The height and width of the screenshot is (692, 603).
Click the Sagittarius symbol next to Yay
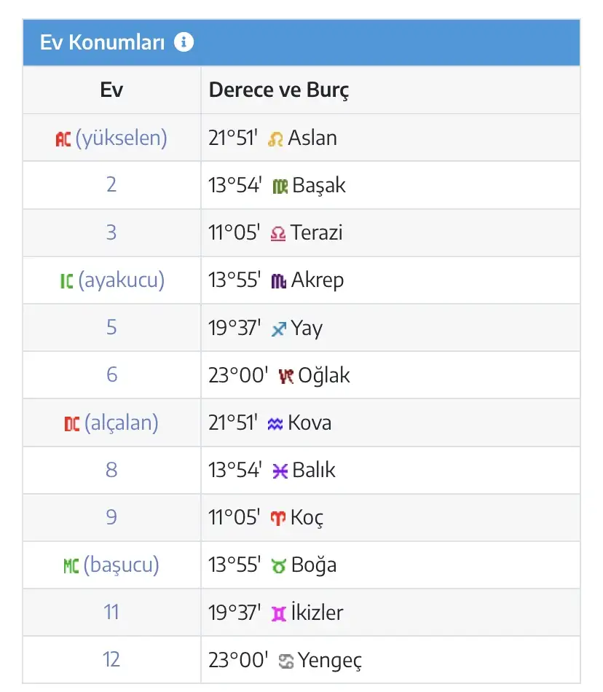point(278,329)
